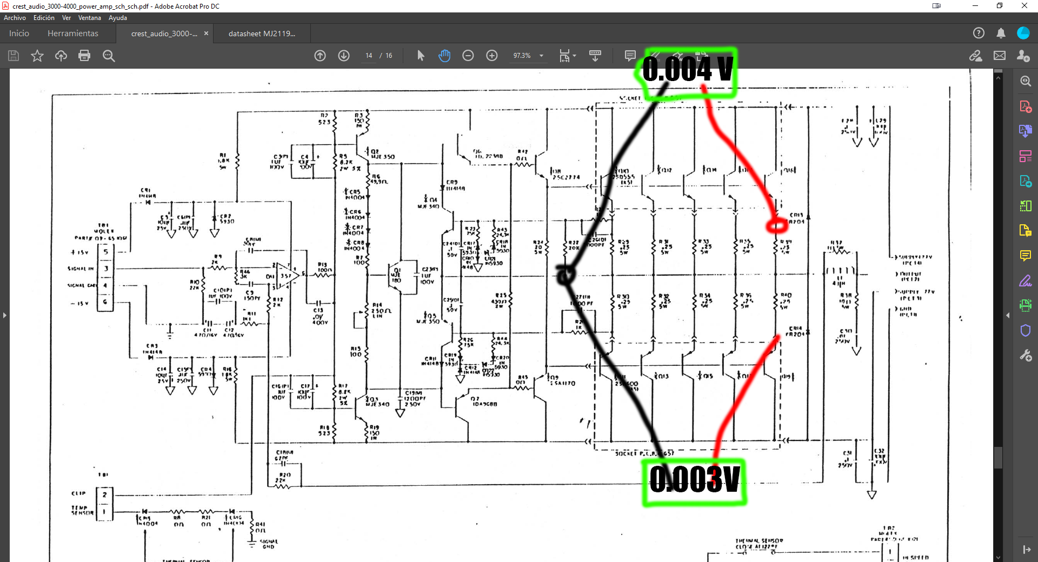This screenshot has height=562, width=1038.
Task: Zoom in with plus button
Action: pos(492,56)
